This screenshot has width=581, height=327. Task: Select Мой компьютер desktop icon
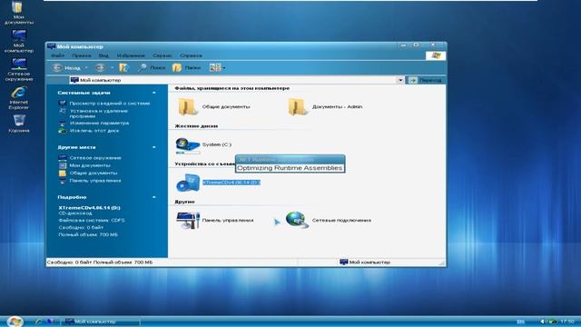click(18, 42)
